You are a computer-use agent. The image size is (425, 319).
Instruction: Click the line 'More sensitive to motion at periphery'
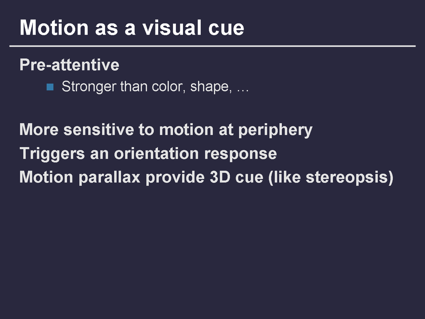click(166, 130)
